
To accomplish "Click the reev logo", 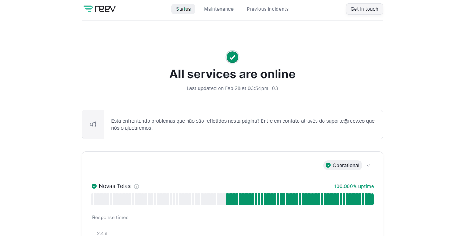I will coord(99,9).
